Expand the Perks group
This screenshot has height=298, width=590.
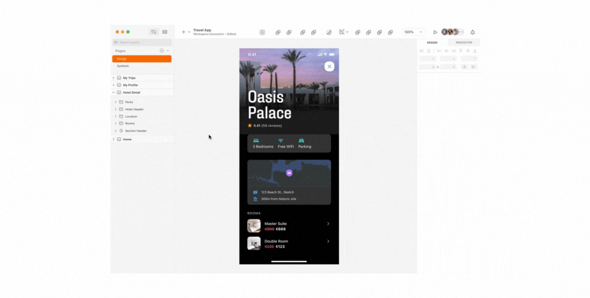115,102
